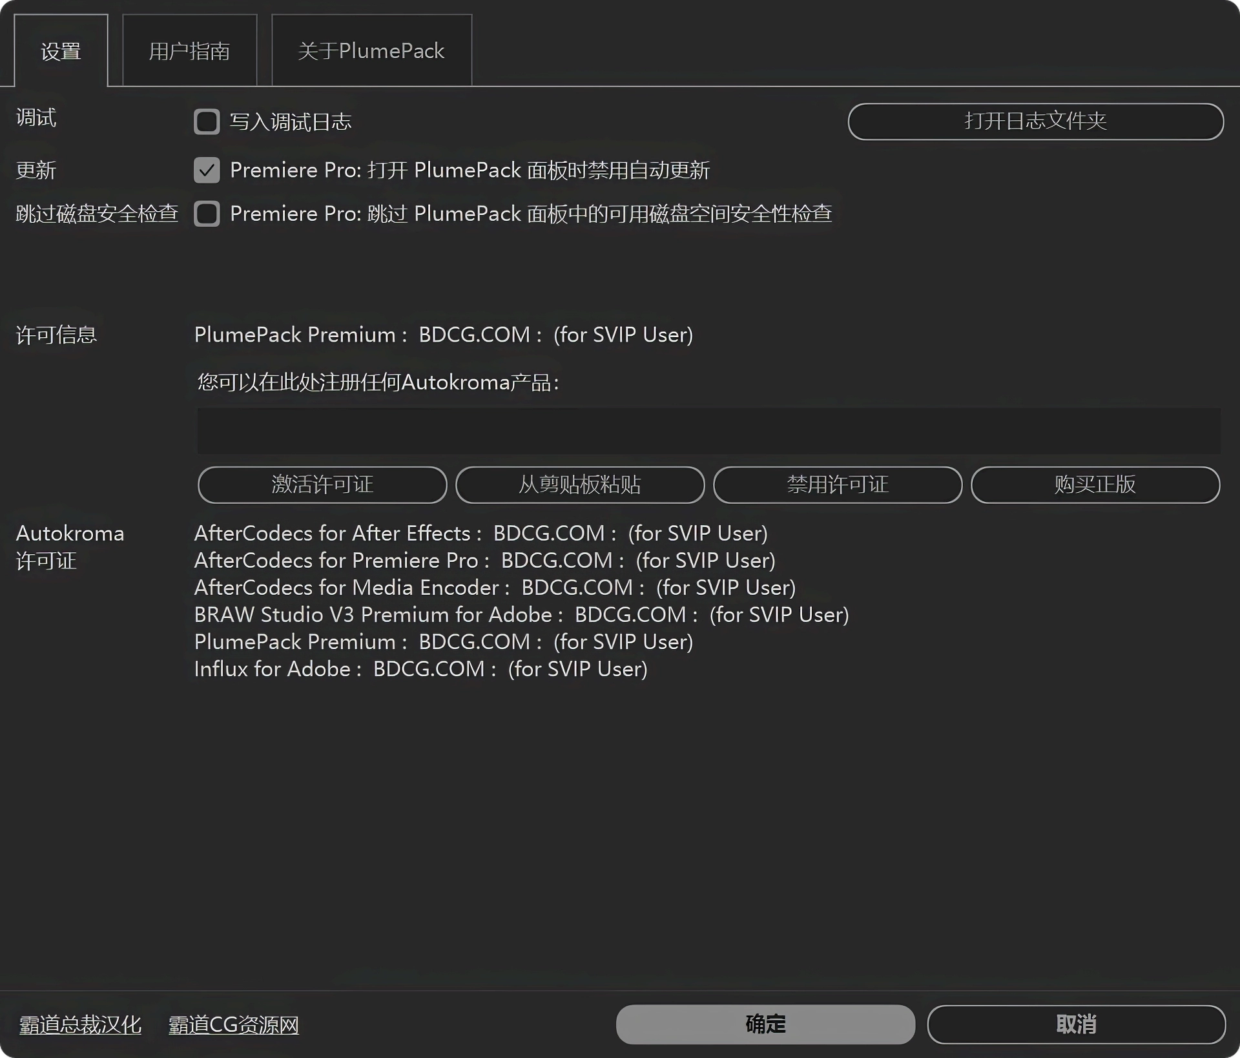1240x1058 pixels.
Task: Open the 关于PlumePack tab
Action: pos(371,50)
